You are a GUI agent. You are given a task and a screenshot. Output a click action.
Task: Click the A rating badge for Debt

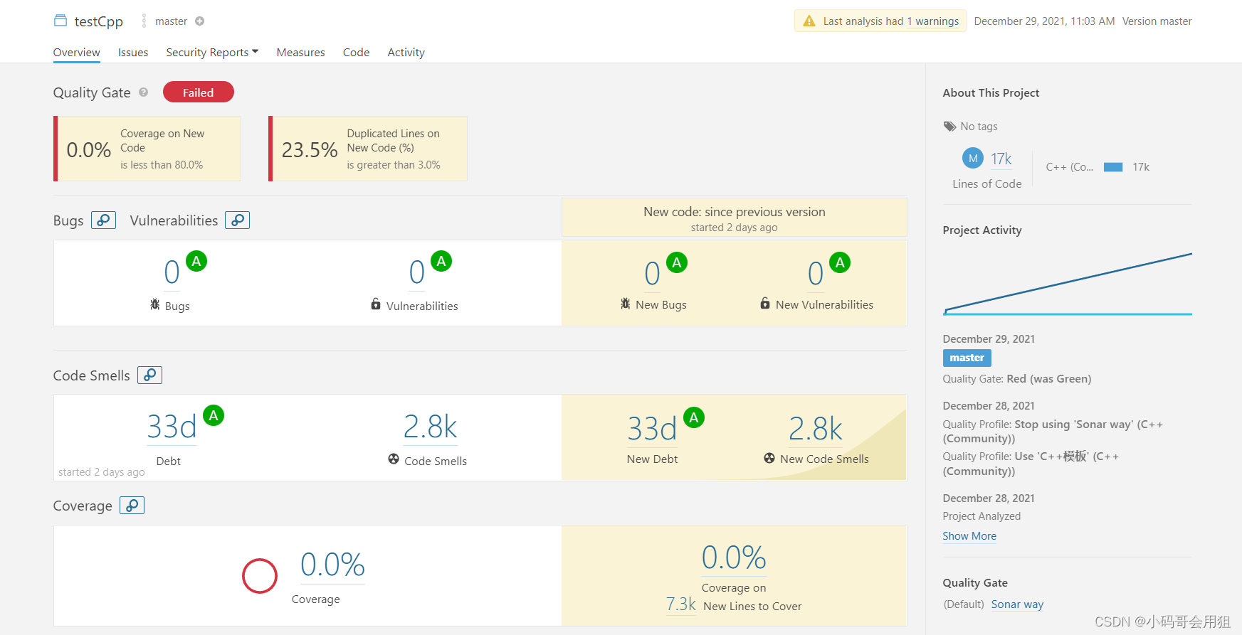tap(214, 415)
